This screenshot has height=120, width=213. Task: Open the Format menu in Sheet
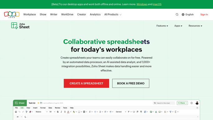43,108
